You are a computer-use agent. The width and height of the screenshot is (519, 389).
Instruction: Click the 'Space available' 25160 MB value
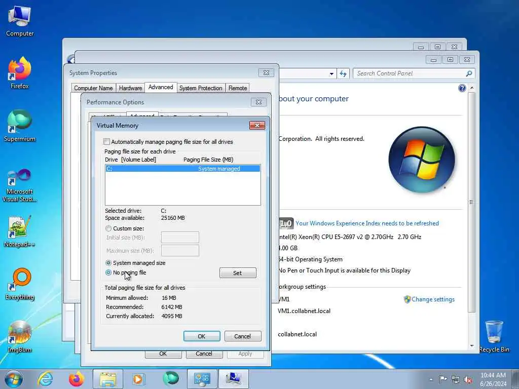coord(173,218)
